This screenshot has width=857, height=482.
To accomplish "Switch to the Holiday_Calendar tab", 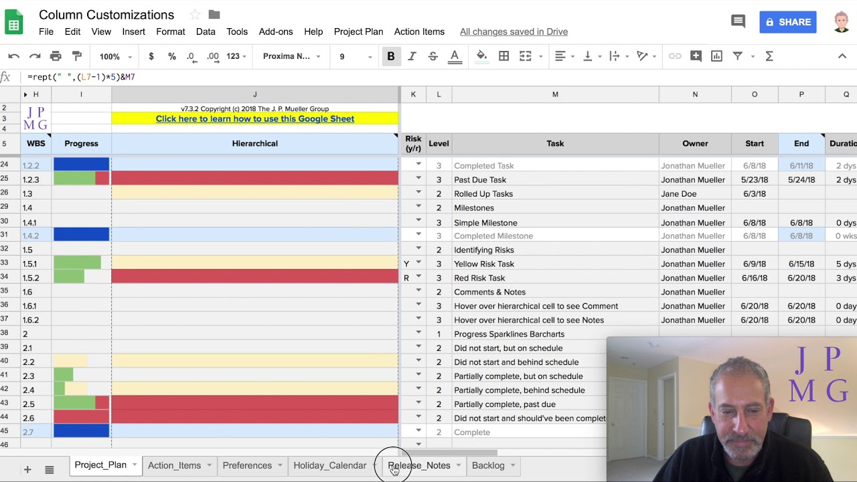I will click(330, 465).
